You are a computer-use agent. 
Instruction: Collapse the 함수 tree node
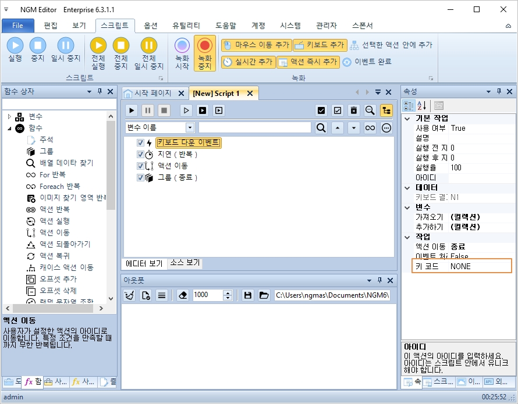[x=9, y=128]
